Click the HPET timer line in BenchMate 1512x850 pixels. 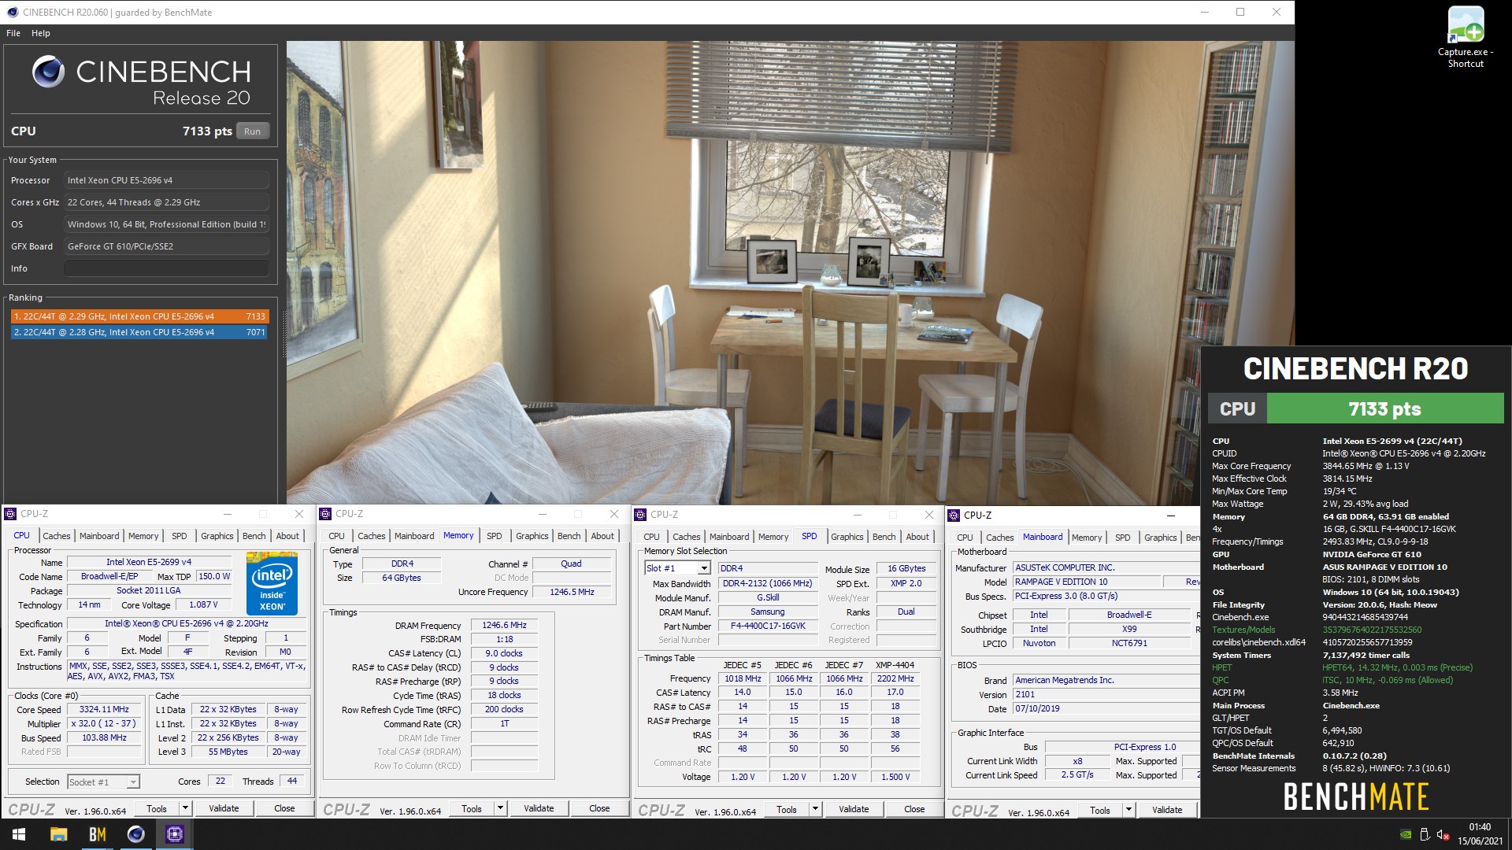pos(1342,667)
